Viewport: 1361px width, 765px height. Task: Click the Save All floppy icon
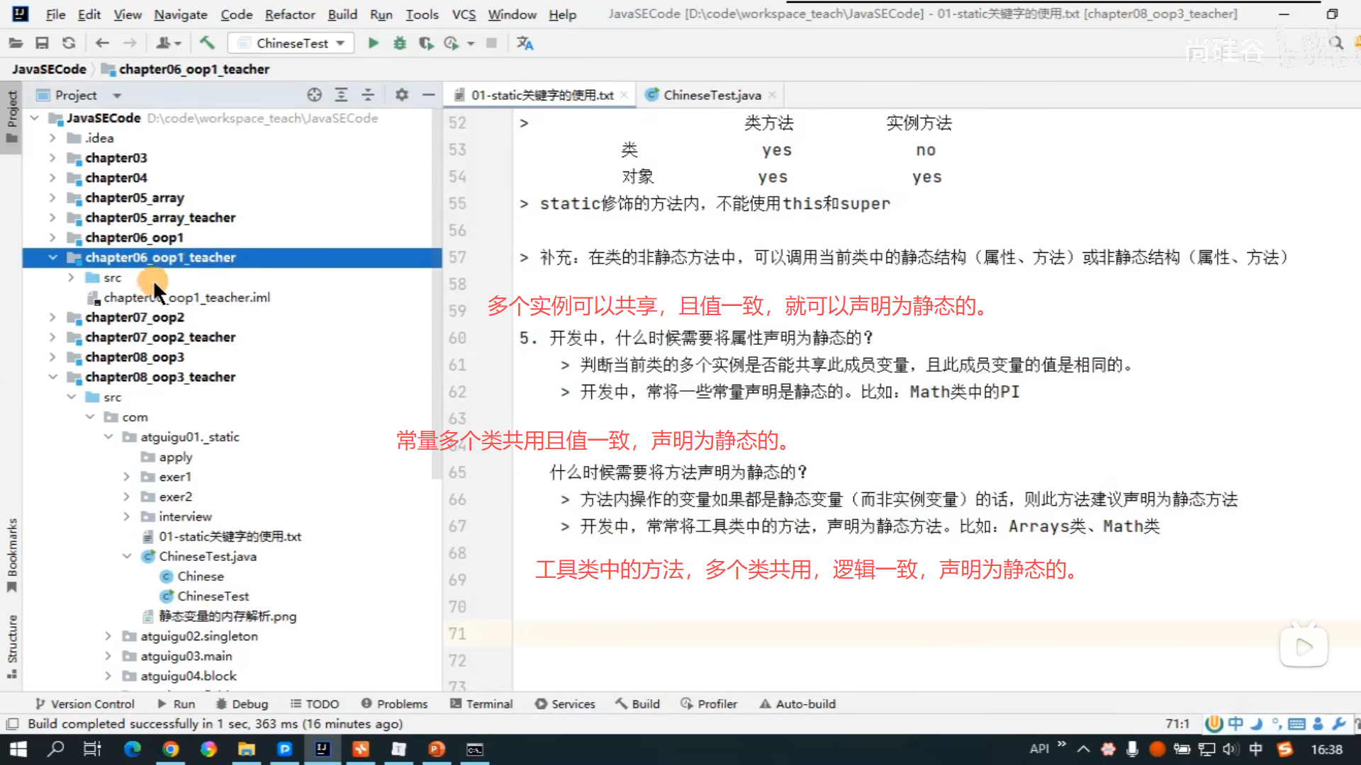42,43
